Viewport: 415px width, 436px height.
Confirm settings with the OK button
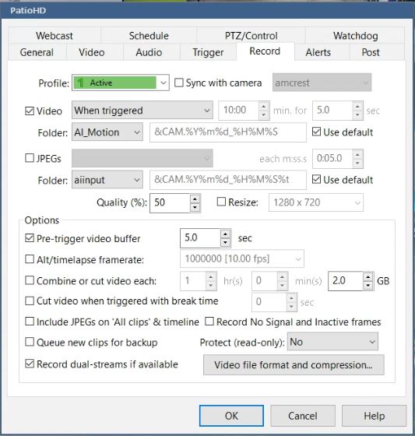pos(231,416)
